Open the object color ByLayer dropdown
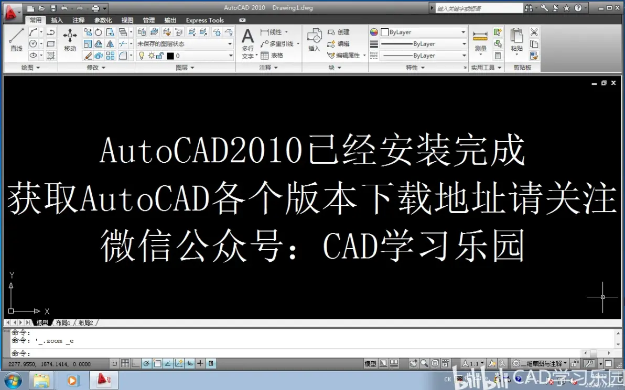Image resolution: width=625 pixels, height=390 pixels. pyautogui.click(x=423, y=32)
